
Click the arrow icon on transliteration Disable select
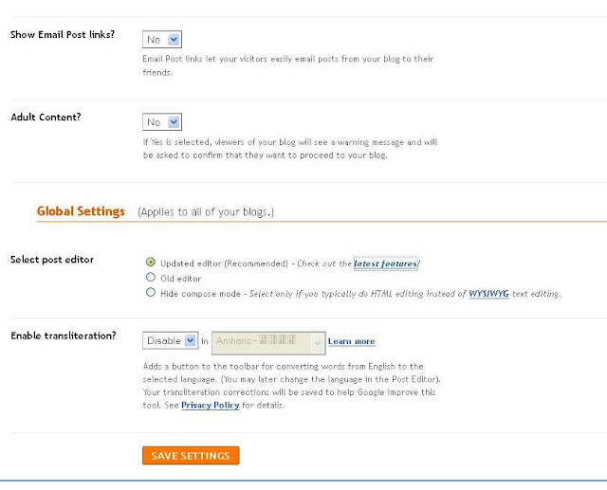coord(191,340)
